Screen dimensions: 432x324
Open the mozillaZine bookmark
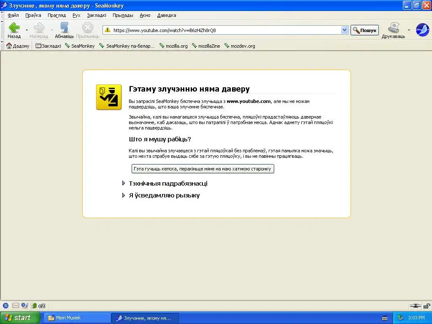pyautogui.click(x=206, y=46)
